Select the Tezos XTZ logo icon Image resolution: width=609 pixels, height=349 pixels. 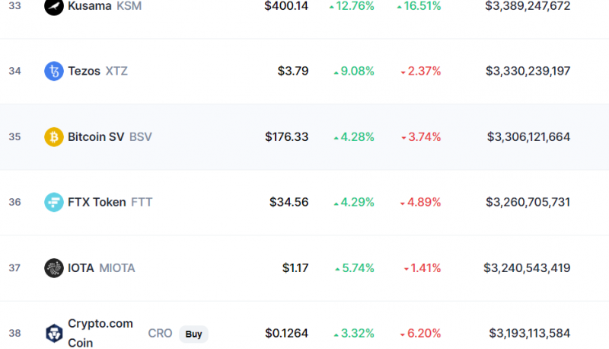(53, 71)
